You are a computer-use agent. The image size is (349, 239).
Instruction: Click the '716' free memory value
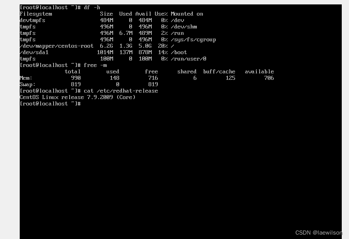pyautogui.click(x=153, y=78)
